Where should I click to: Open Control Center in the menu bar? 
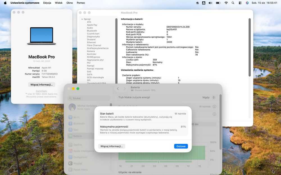pos(240,3)
